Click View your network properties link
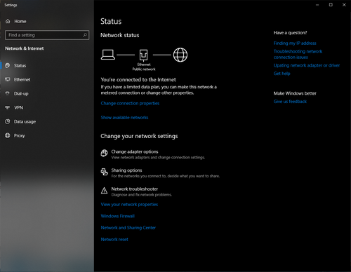351x272 pixels. [x=129, y=205]
